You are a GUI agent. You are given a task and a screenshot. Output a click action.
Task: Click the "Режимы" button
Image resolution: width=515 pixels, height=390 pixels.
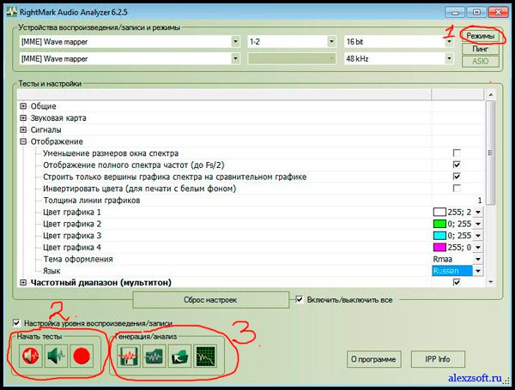pos(481,36)
